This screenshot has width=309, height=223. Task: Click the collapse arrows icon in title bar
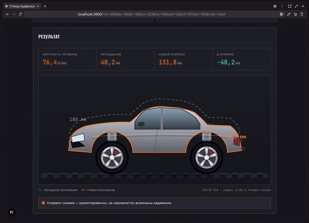296,6
